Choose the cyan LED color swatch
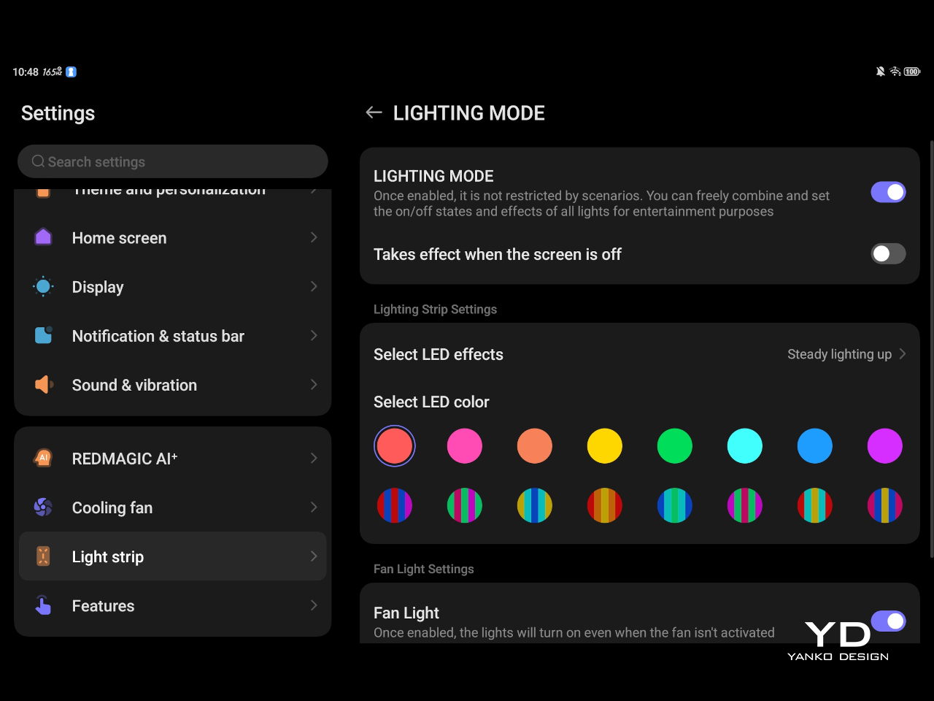934x701 pixels. (x=744, y=446)
